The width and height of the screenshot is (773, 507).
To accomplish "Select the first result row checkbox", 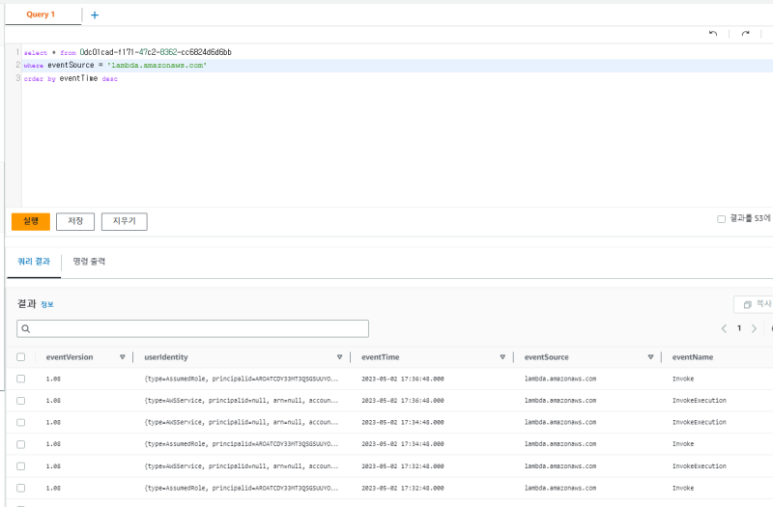I will tap(21, 379).
